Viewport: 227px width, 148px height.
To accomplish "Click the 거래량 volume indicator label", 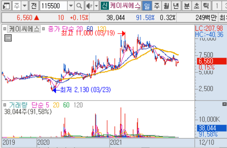I will point(18,105).
